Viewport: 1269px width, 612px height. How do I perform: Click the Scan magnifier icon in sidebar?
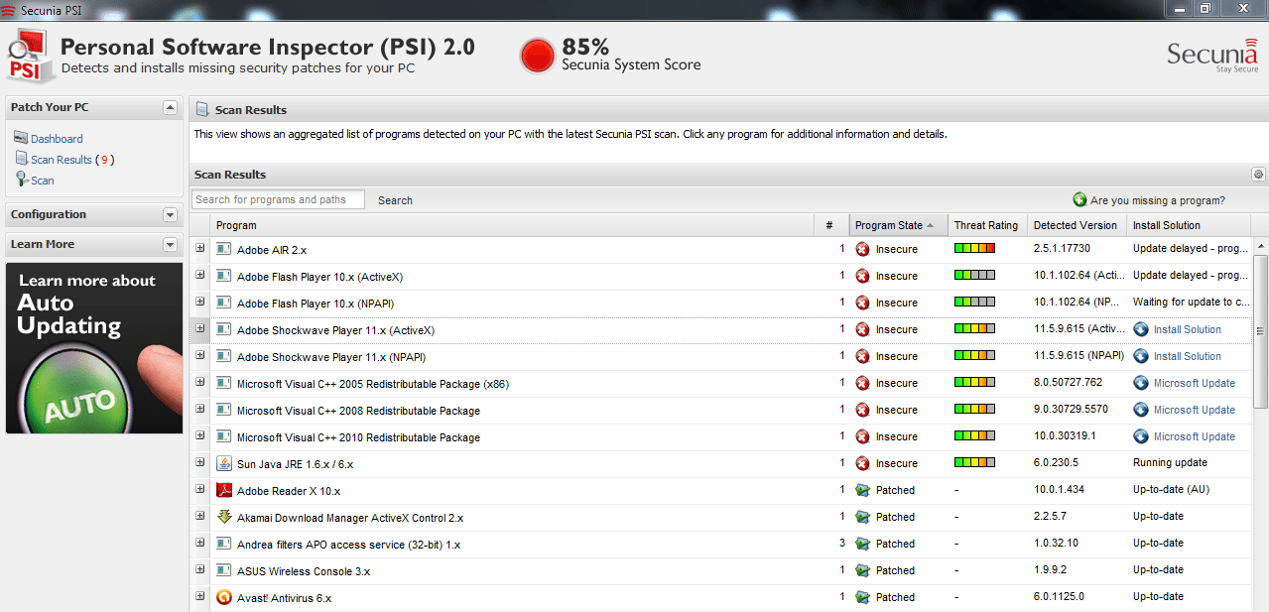click(x=22, y=180)
